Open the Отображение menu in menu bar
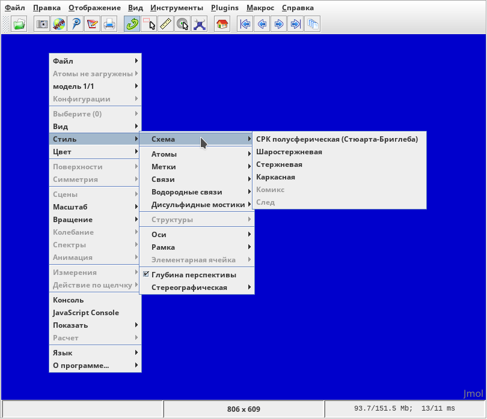Screen dimensions: 487x419 (x=94, y=8)
